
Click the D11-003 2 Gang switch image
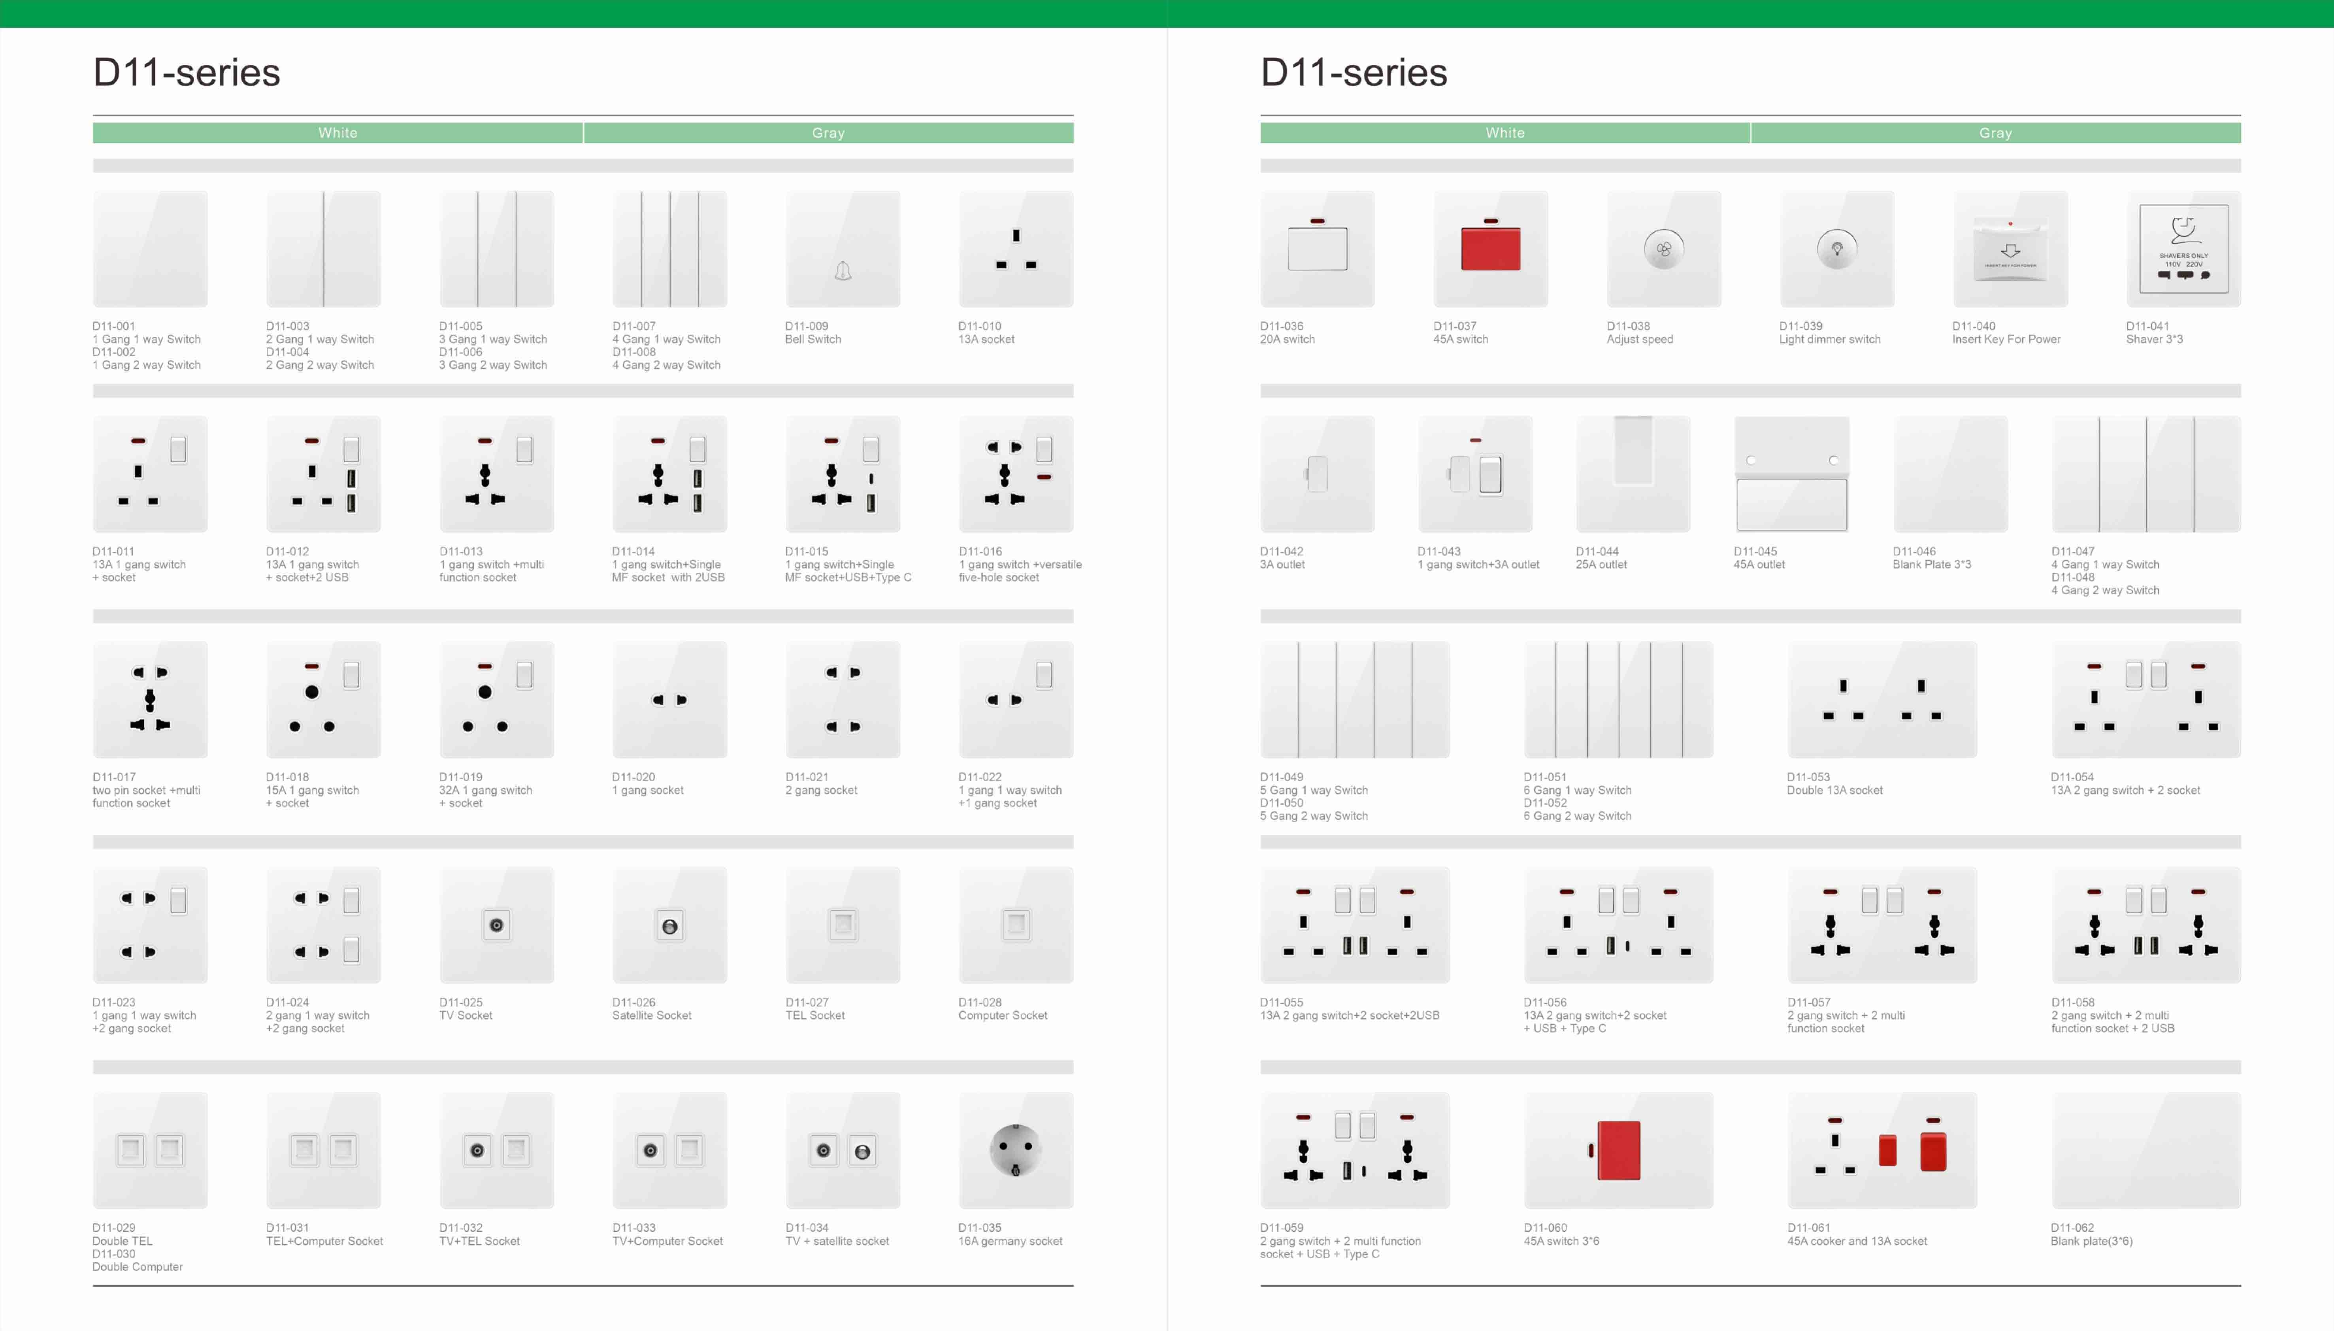click(x=324, y=249)
